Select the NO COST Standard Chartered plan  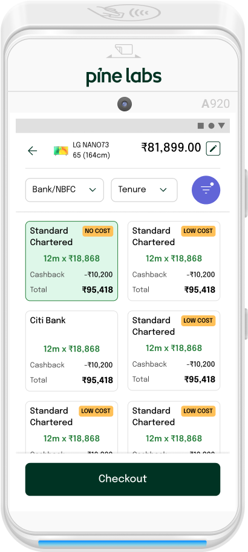tap(71, 261)
